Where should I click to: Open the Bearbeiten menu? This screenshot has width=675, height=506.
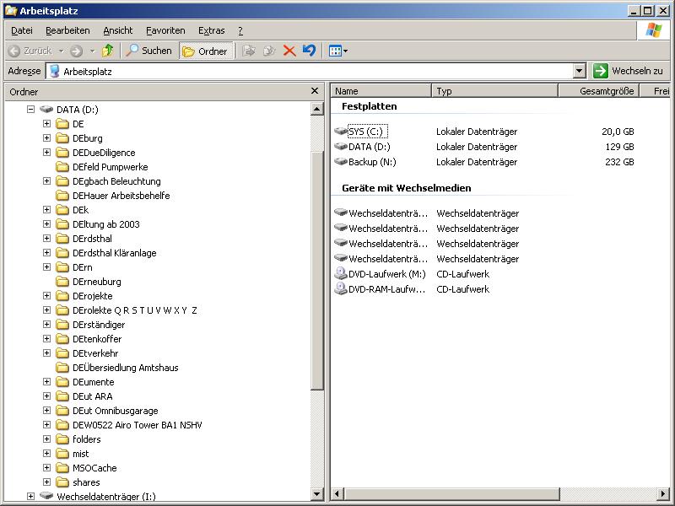coord(67,30)
